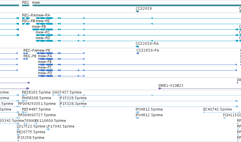241x142 pixels.
Task: Select the LD17522.5prime EST label
Action: pos(31,126)
